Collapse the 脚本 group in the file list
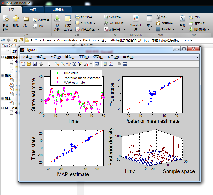This screenshot has height=195, width=213. click(x=3, y=99)
